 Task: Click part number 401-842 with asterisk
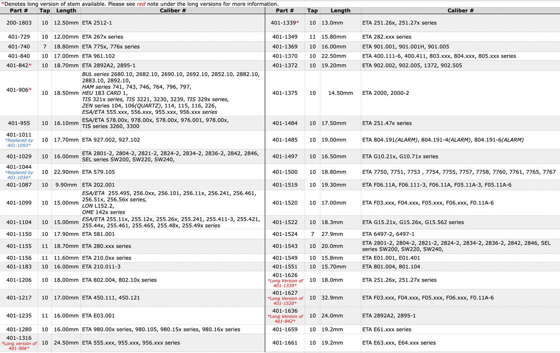[x=19, y=65]
